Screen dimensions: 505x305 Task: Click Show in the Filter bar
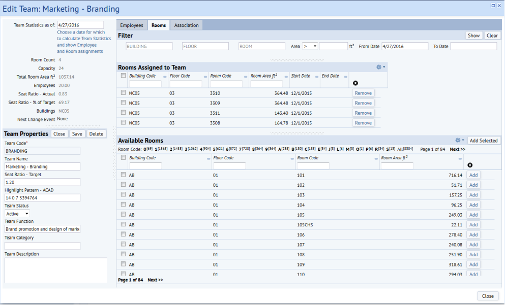473,36
